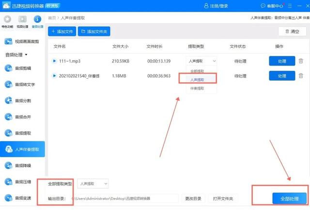Click the 文件状态 column header

coord(238,47)
